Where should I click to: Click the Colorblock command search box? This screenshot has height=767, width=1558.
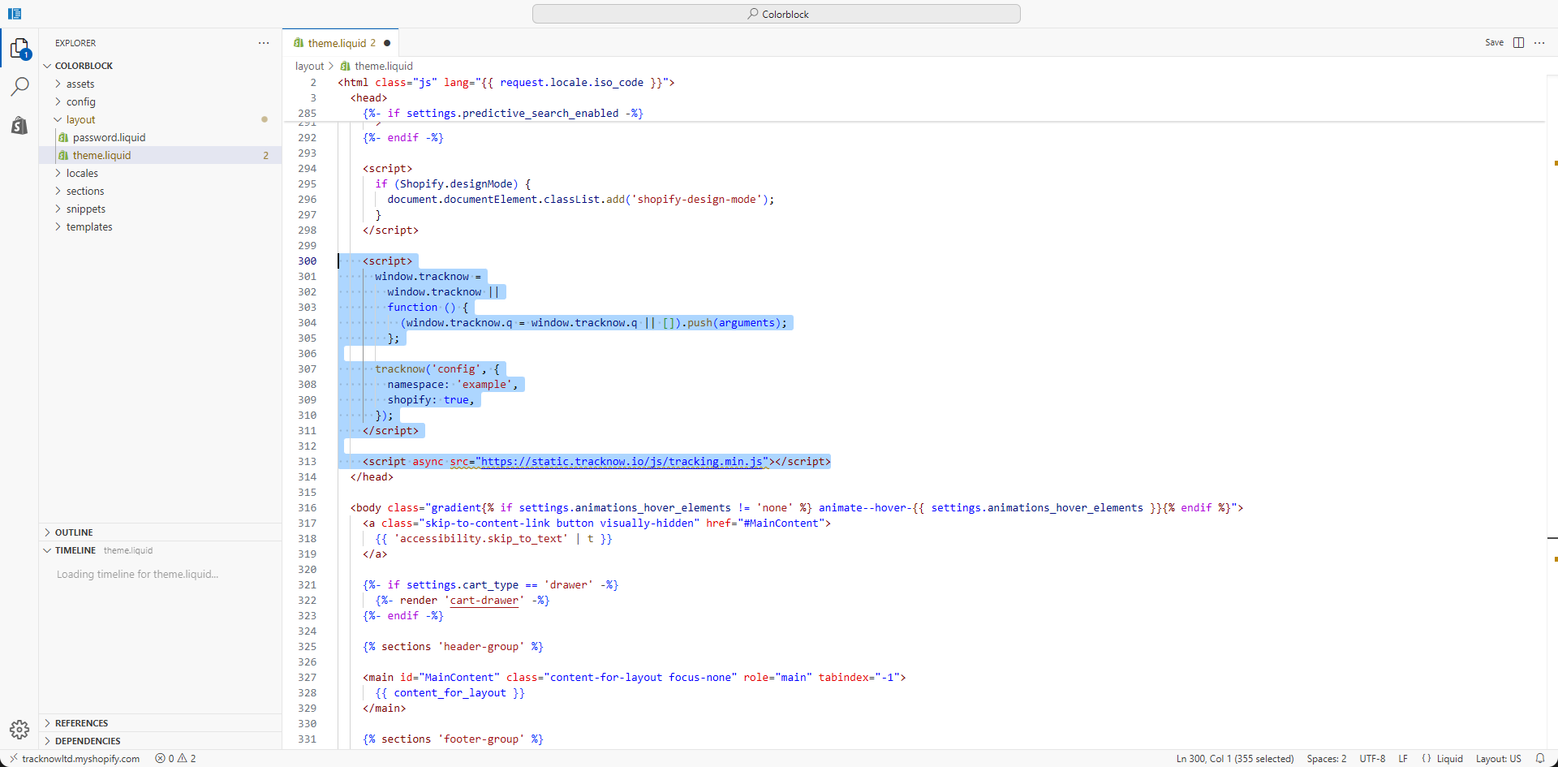point(777,14)
